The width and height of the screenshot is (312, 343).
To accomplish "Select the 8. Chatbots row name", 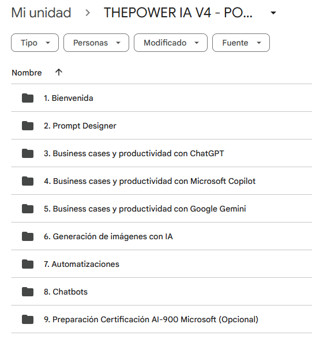I will point(66,292).
